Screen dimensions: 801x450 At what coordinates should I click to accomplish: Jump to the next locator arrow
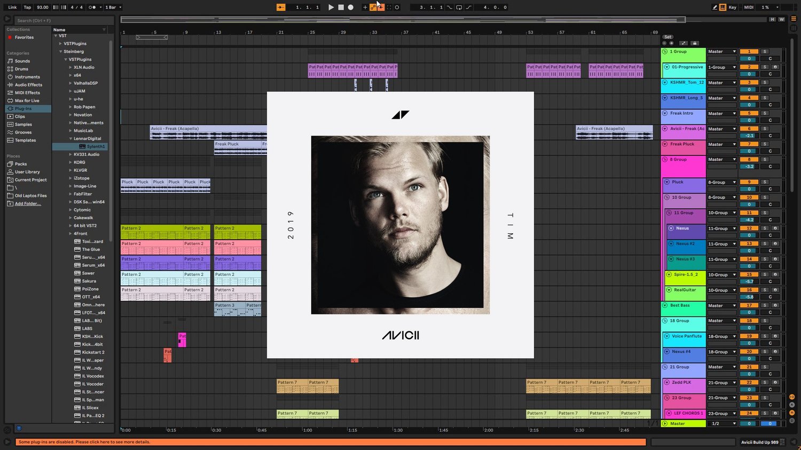point(671,43)
